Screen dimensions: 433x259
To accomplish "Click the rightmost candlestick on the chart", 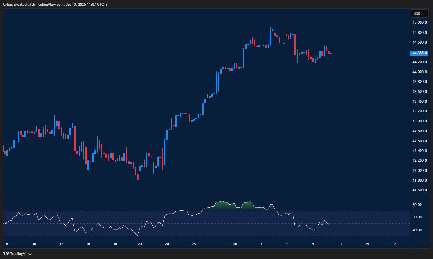I will tap(331, 54).
